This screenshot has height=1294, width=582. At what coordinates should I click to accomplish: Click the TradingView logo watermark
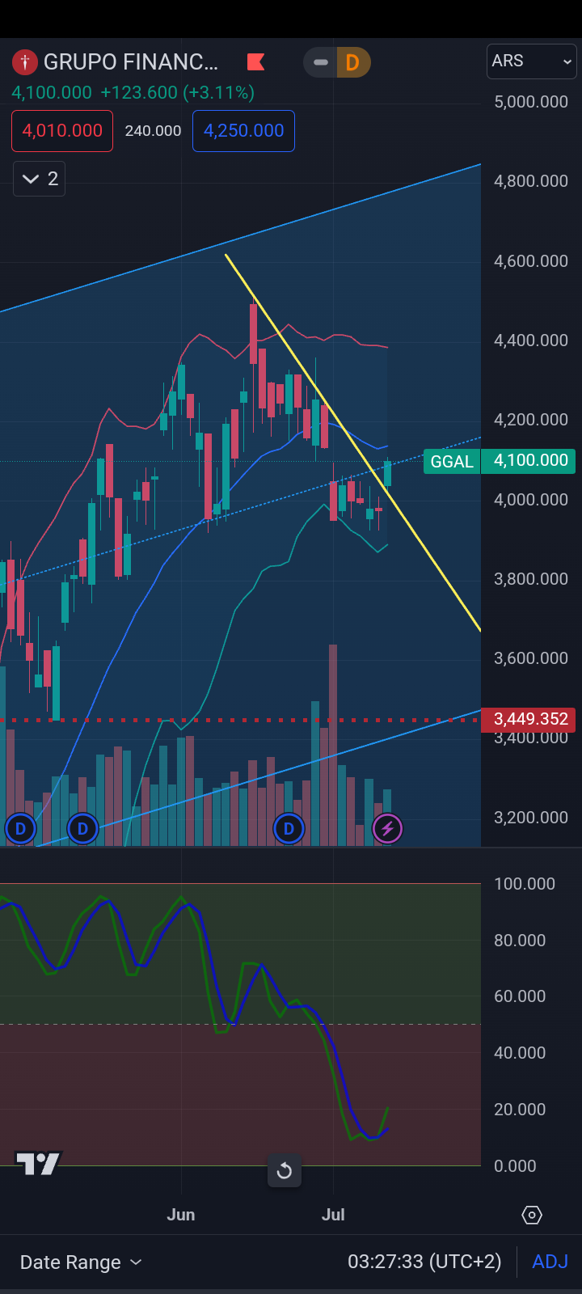pyautogui.click(x=38, y=1163)
